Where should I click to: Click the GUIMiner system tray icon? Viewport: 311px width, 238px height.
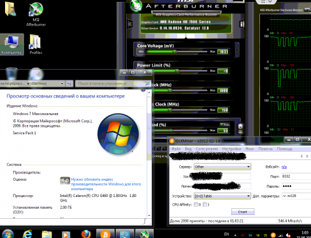click(x=273, y=235)
